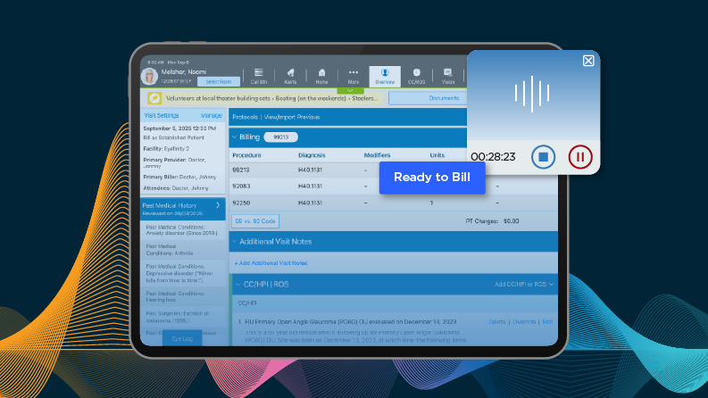Stop the audio recording
This screenshot has width=708, height=398.
(543, 157)
